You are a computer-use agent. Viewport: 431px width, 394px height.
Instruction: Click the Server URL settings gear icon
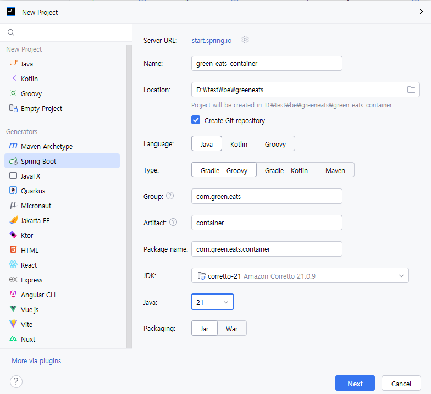point(245,40)
